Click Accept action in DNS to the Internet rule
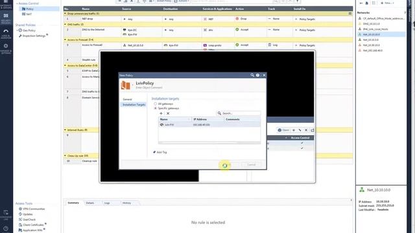This screenshot has height=233, width=415. (x=242, y=30)
